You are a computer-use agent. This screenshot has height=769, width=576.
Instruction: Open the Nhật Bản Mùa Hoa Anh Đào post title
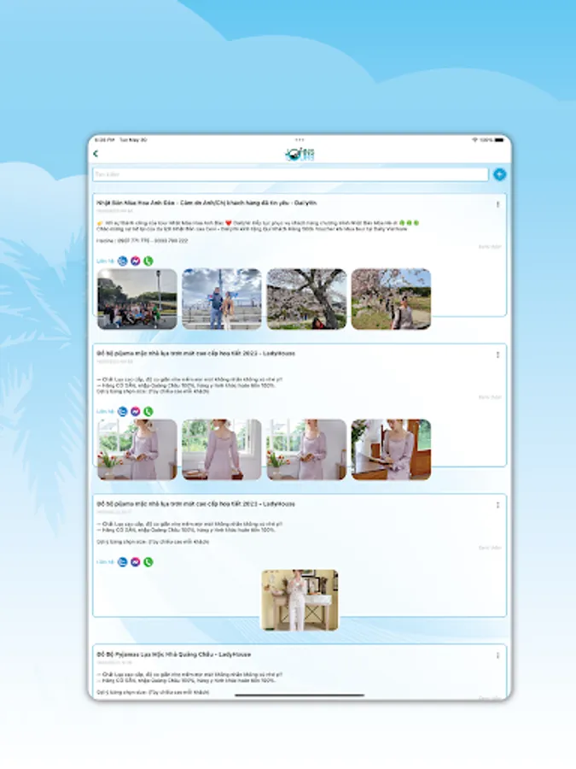(207, 203)
